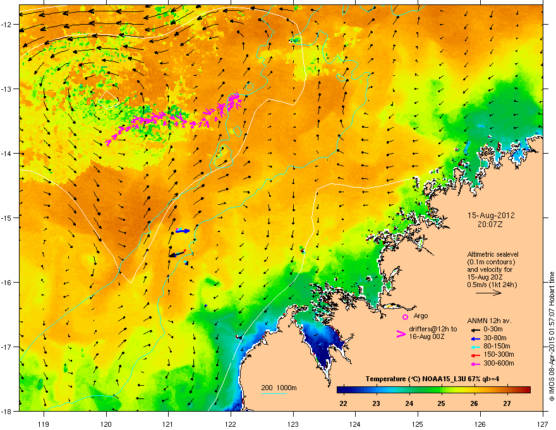Click the blue 30-80m arrow in legend

475,338
